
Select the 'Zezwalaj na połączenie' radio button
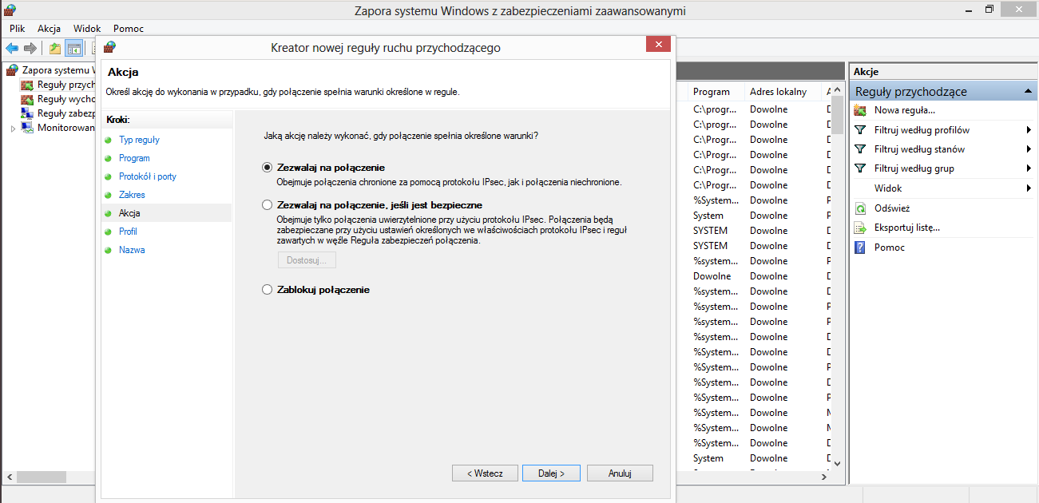coord(268,168)
